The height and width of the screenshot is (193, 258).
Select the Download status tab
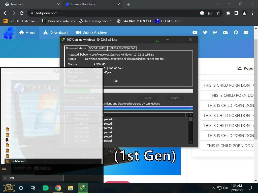(x=76, y=48)
